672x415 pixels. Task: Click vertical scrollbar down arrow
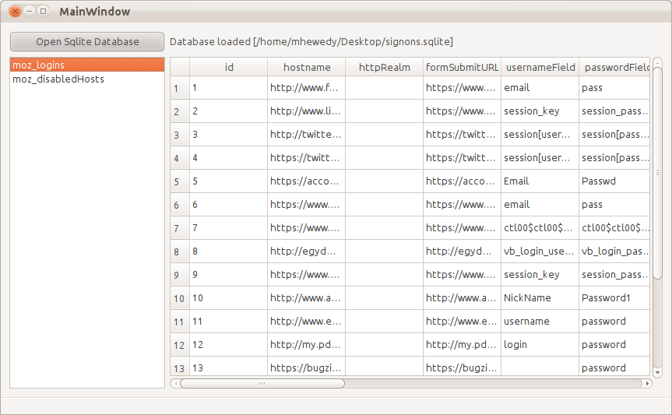tap(657, 372)
